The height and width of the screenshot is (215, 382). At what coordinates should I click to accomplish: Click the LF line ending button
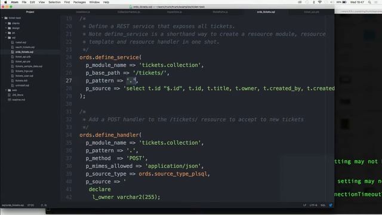(x=304, y=205)
